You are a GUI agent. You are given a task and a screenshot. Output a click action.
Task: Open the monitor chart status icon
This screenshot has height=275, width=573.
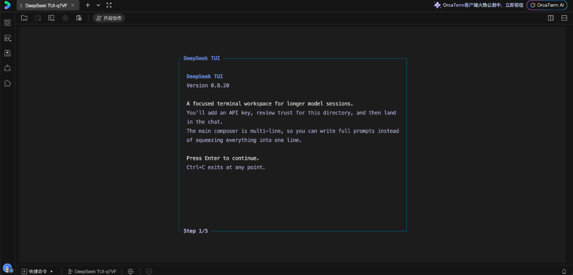149,271
